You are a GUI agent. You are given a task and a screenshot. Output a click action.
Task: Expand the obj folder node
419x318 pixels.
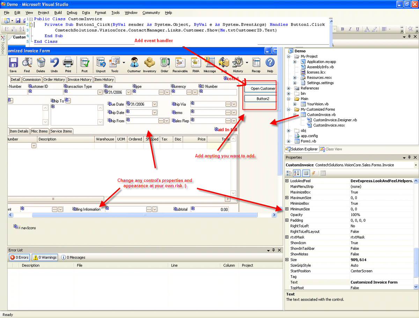tap(289, 131)
